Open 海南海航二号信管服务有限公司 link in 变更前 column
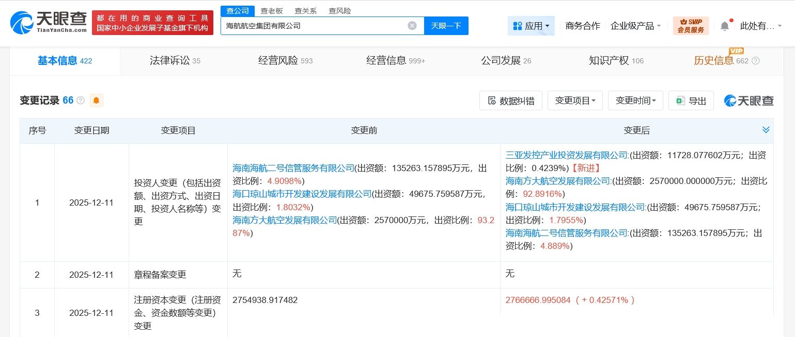Viewport: 795px width, 337px height. (293, 168)
